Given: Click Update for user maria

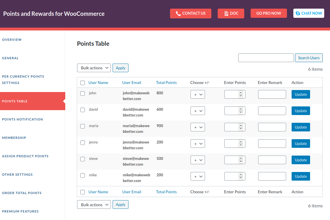Looking at the screenshot, I should 301,127.
